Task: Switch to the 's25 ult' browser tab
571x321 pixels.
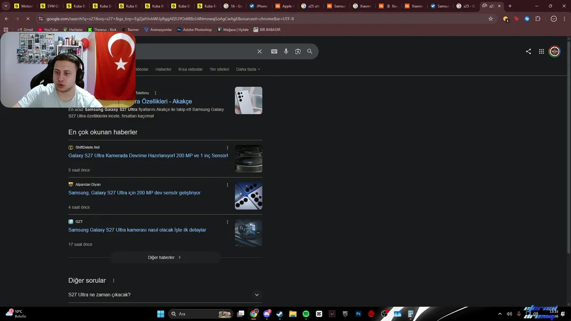Action: pyautogui.click(x=310, y=6)
